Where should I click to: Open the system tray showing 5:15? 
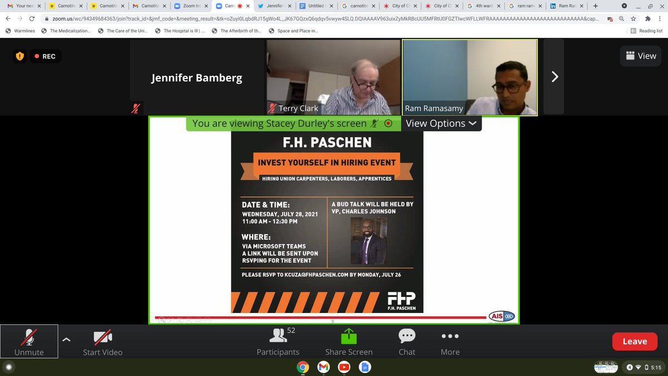tap(644, 367)
